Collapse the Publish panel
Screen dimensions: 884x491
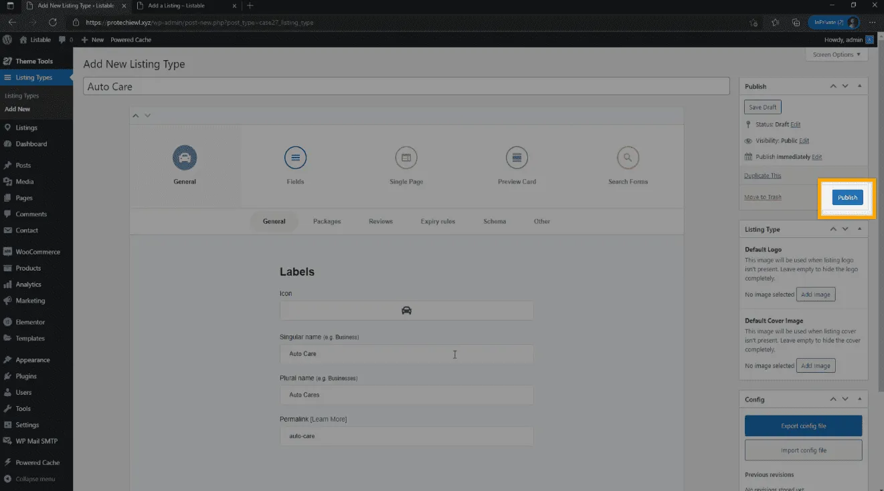(859, 86)
